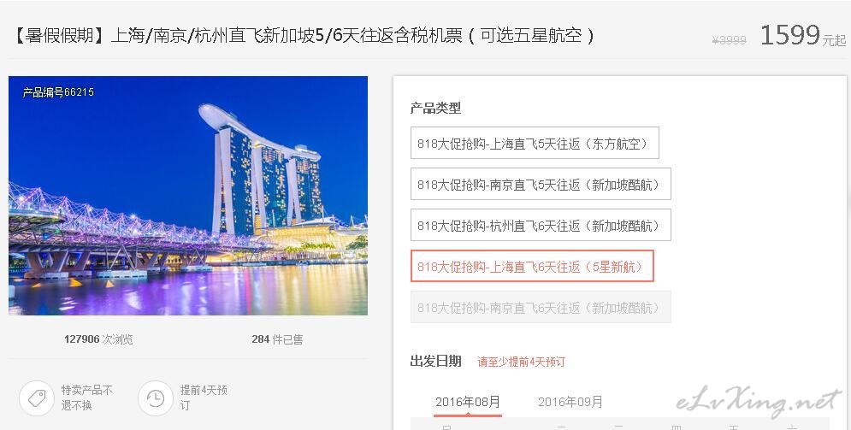The image size is (851, 430).
Task: Click the crossed-out original price ¥3999
Action: tap(729, 40)
